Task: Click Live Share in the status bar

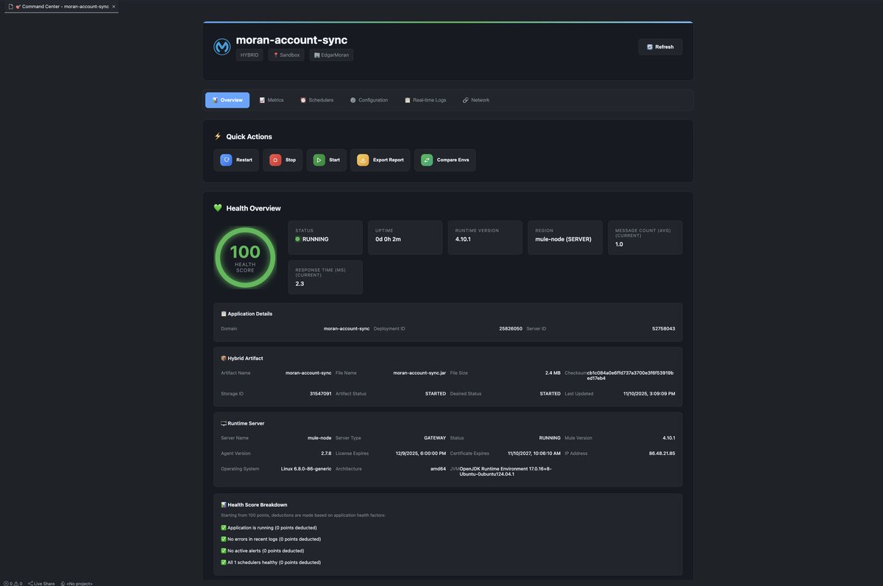Action: click(41, 583)
